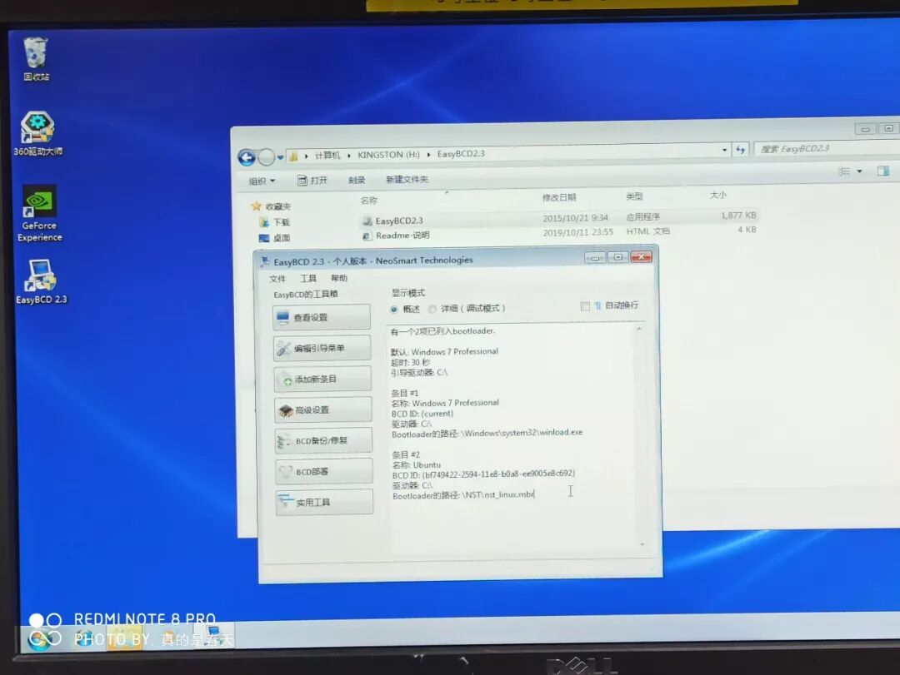Viewport: 900px width, 675px height.
Task: Close the EasyBCD window
Action: pyautogui.click(x=641, y=256)
